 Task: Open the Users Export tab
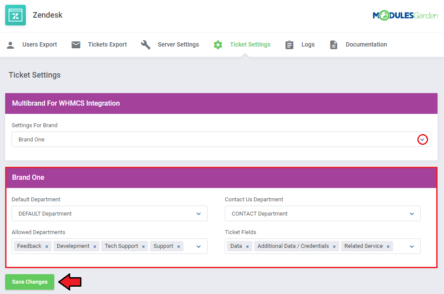[x=32, y=44]
